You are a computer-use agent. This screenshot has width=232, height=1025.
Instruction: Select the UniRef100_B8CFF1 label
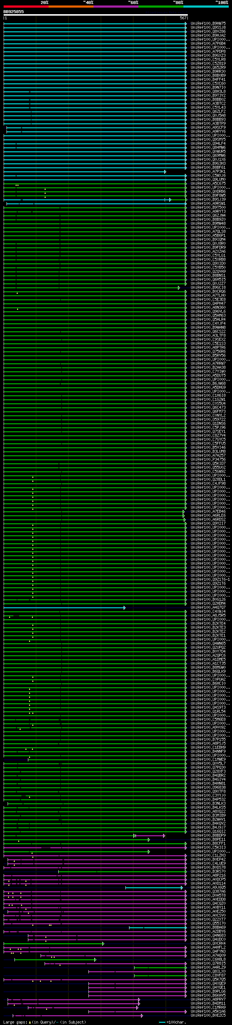208,844
